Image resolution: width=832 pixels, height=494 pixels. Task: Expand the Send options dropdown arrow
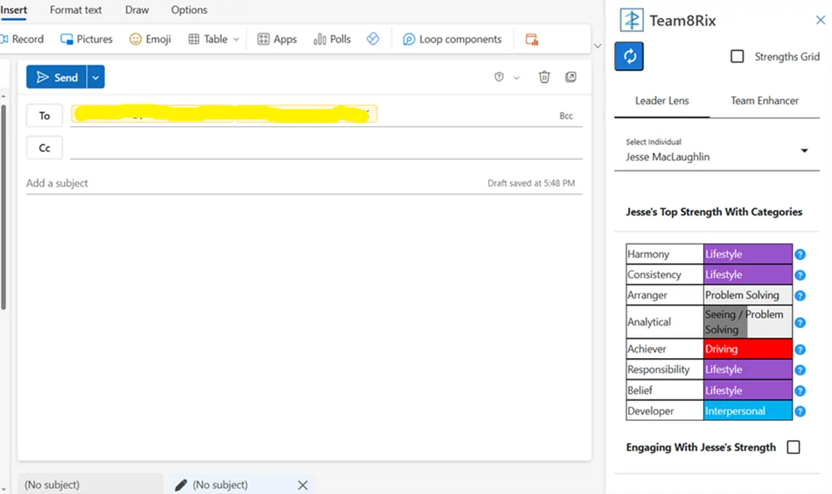95,77
